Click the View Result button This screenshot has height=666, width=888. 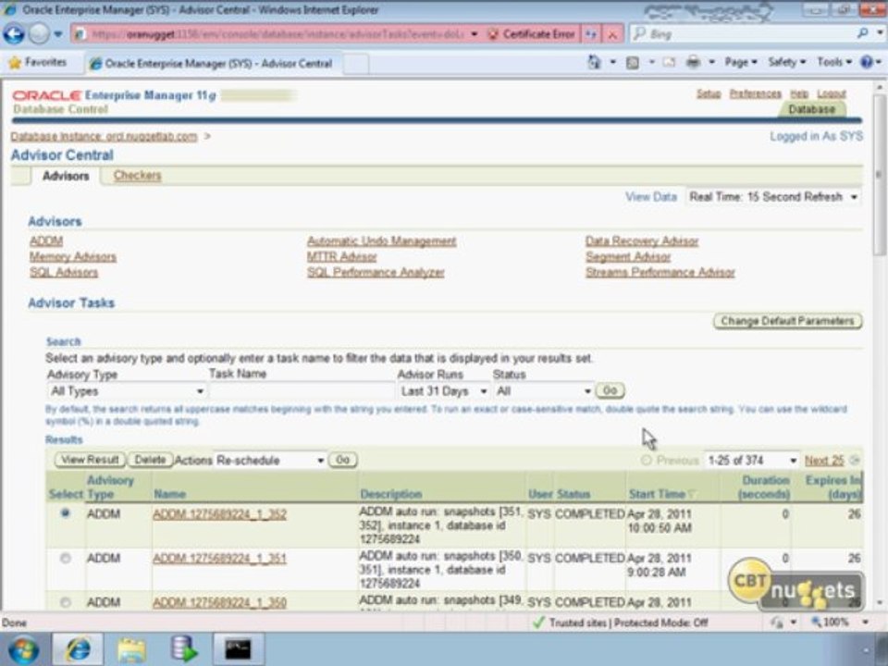pos(90,460)
